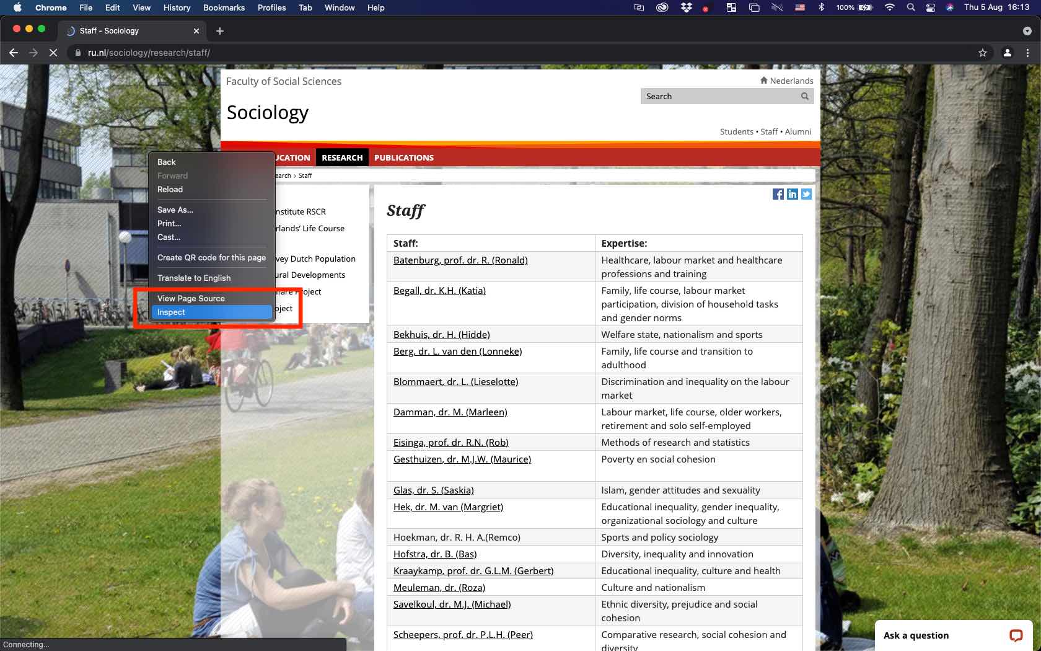Open the Students link
The image size is (1041, 651).
tap(736, 131)
